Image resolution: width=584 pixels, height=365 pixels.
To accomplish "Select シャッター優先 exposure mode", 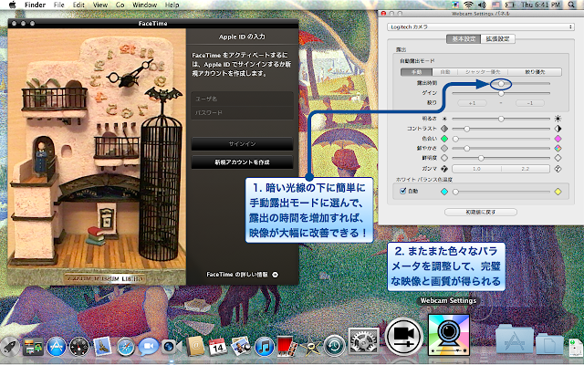I will click(483, 72).
